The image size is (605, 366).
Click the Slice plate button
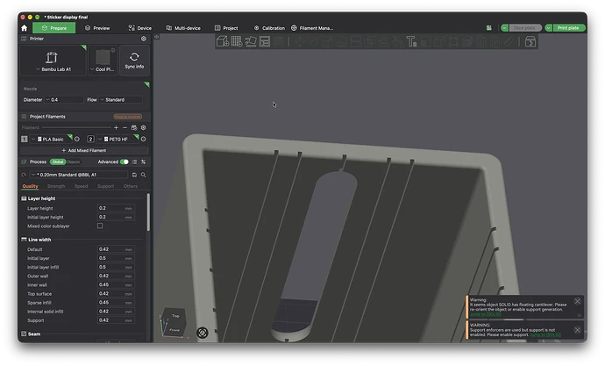click(524, 28)
